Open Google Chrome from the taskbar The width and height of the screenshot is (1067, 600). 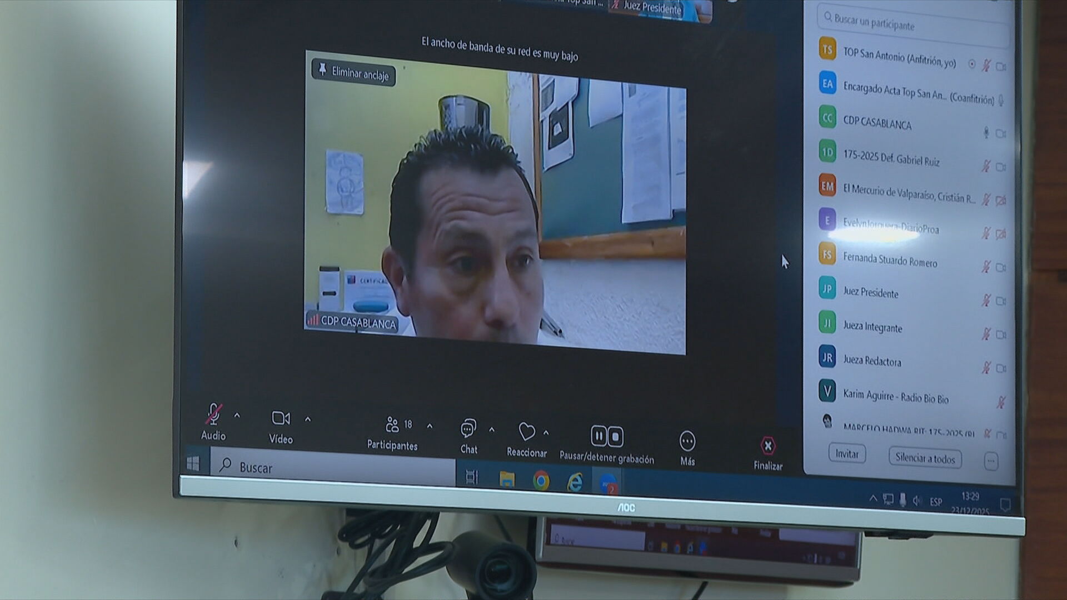pos(541,481)
